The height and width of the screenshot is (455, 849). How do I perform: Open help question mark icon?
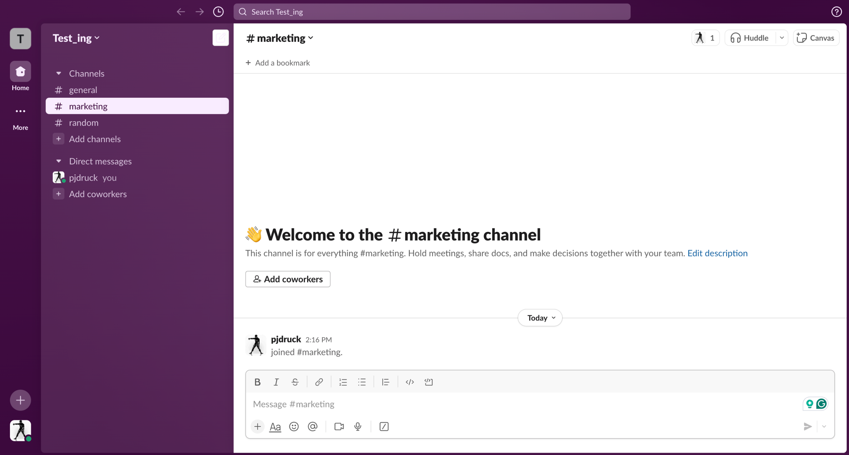click(x=836, y=12)
